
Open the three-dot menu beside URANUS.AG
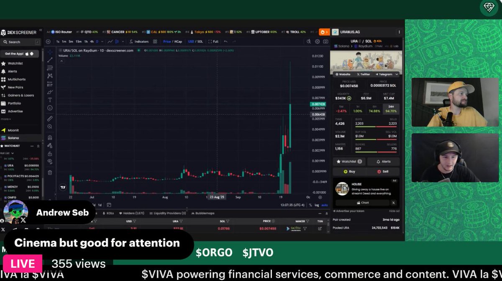click(x=399, y=32)
